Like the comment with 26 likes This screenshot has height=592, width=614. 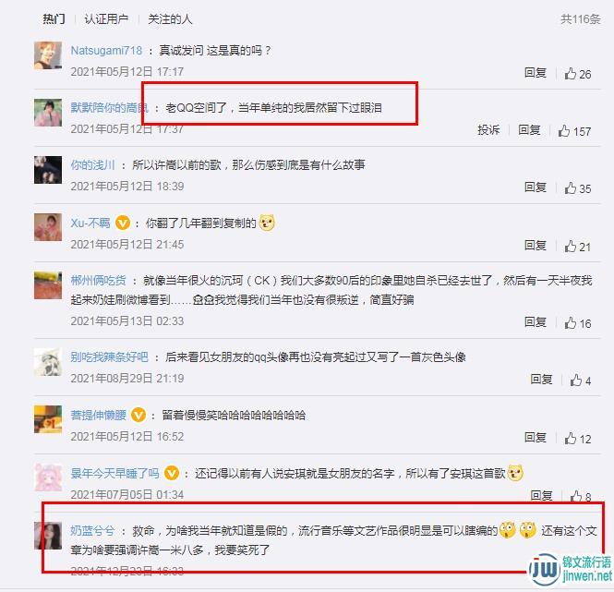(x=571, y=73)
